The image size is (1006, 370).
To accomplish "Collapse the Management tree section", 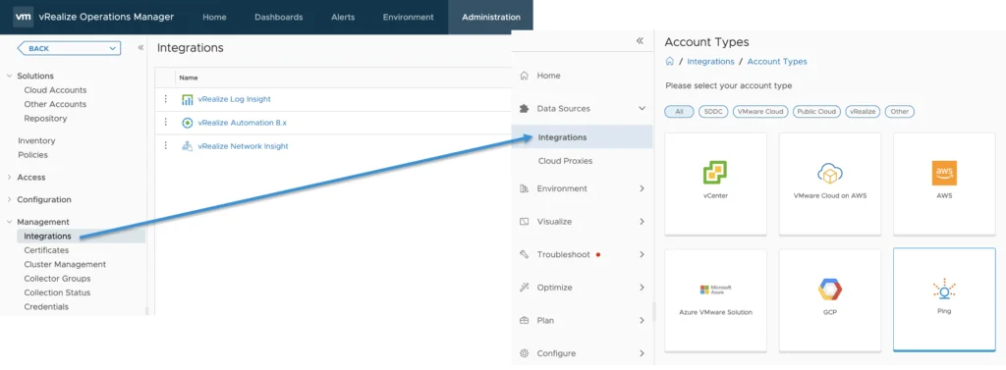I will pyautogui.click(x=9, y=222).
